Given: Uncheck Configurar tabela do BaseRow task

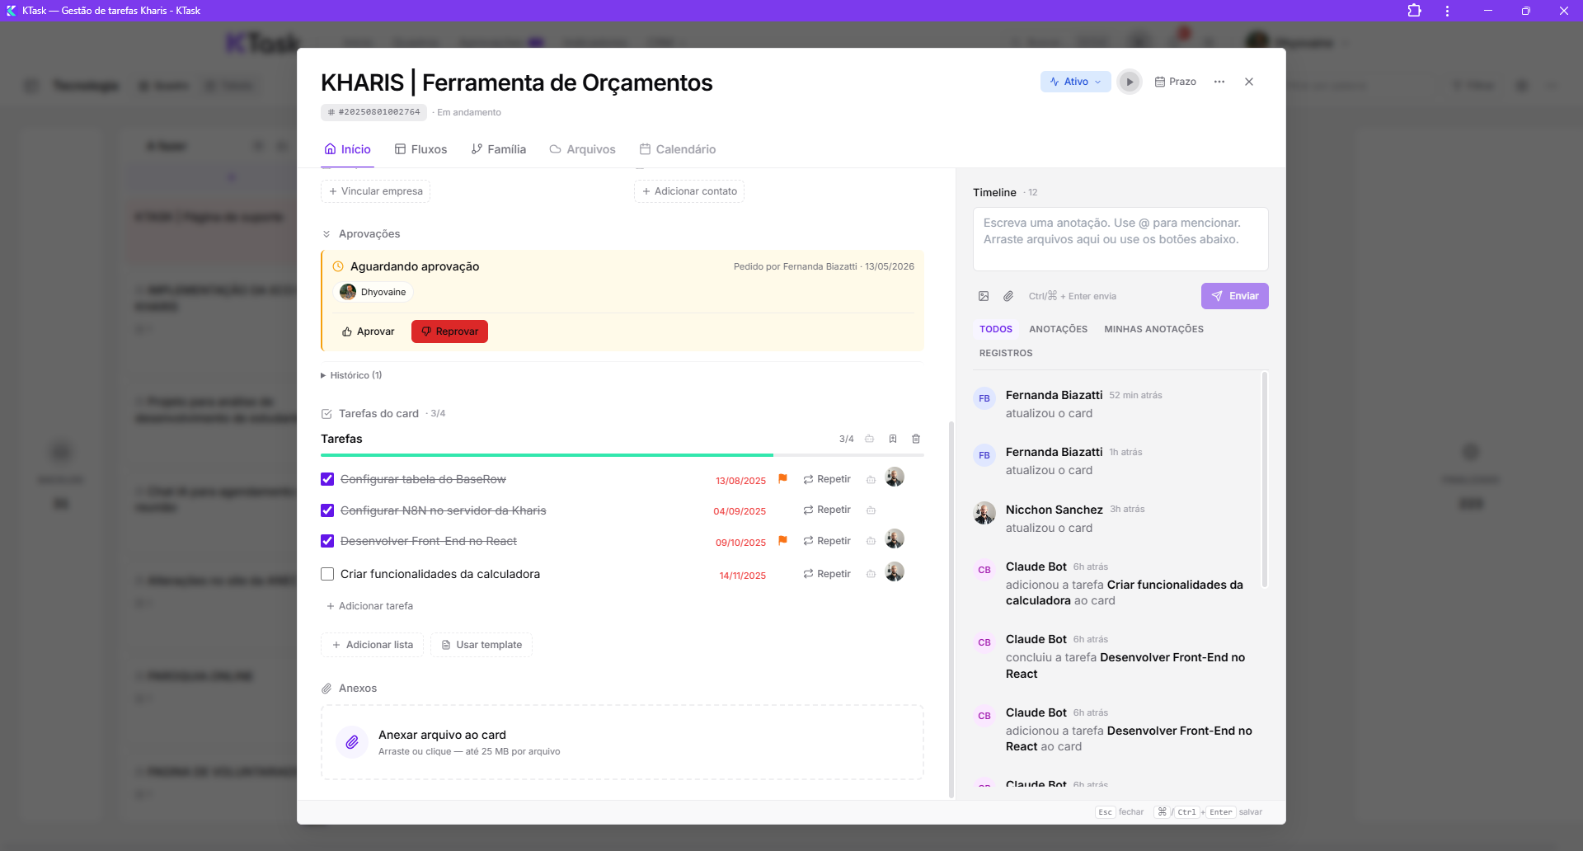Looking at the screenshot, I should pos(327,479).
